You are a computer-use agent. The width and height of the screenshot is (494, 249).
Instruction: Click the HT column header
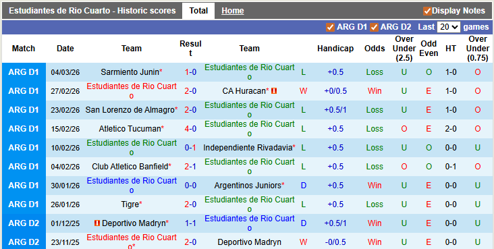(451, 49)
